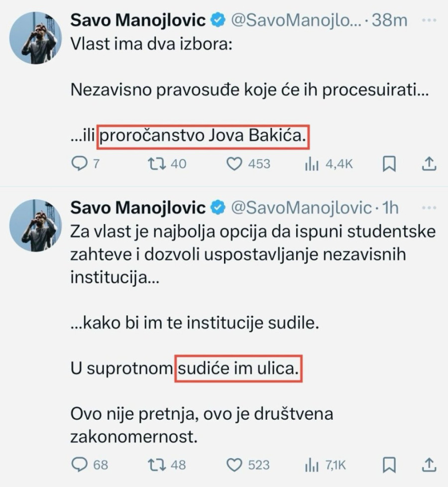View analytics showing 7,1K views

pos(311,465)
